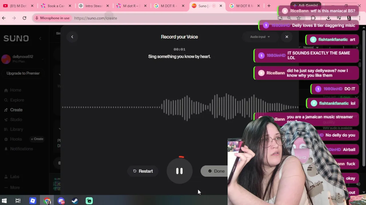Open Notifications in sidebar
The height and width of the screenshot is (205, 366).
(21, 149)
